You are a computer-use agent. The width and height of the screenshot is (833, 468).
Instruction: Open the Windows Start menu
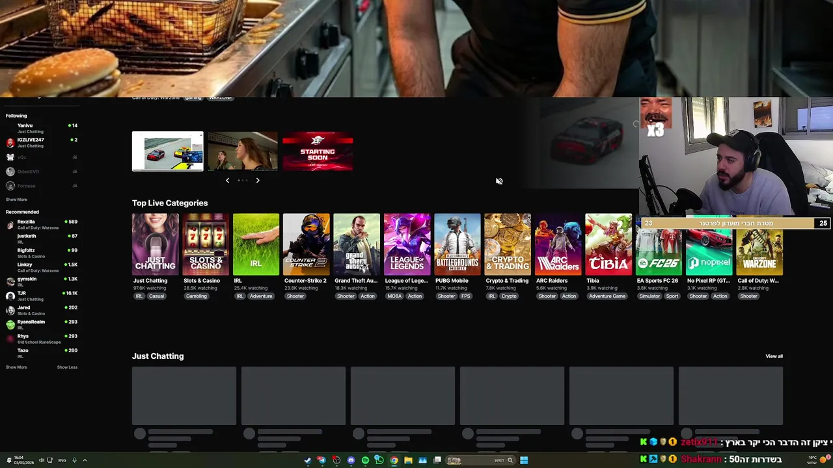pyautogui.click(x=524, y=460)
